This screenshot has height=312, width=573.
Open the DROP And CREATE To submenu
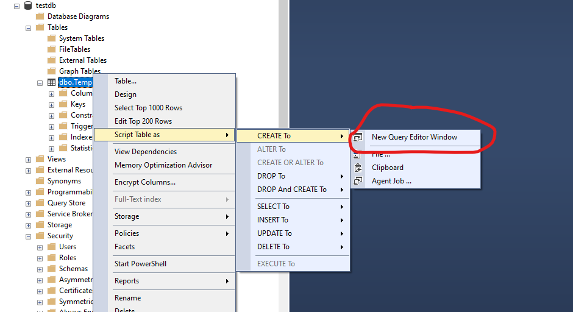[x=293, y=190]
